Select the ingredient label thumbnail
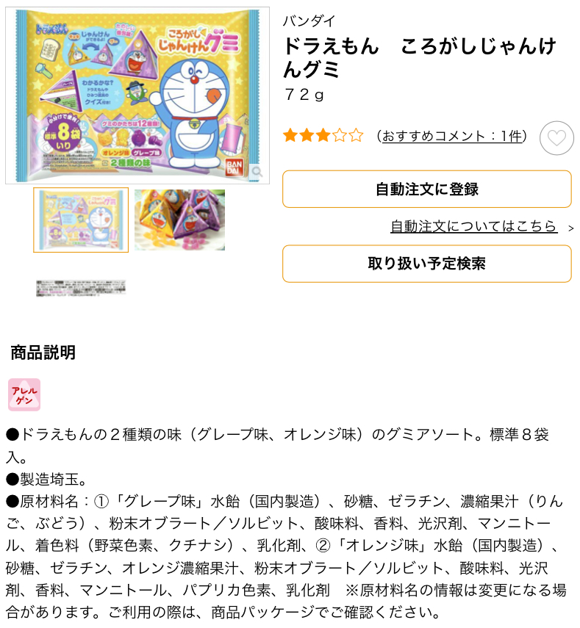 (x=81, y=288)
